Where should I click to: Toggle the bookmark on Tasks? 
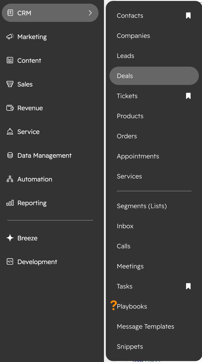point(188,286)
